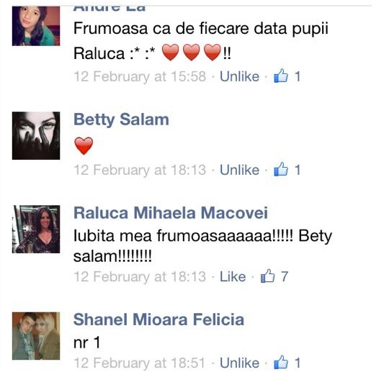Click the red heart in Betty's comment
The image size is (384, 372).
84,146
